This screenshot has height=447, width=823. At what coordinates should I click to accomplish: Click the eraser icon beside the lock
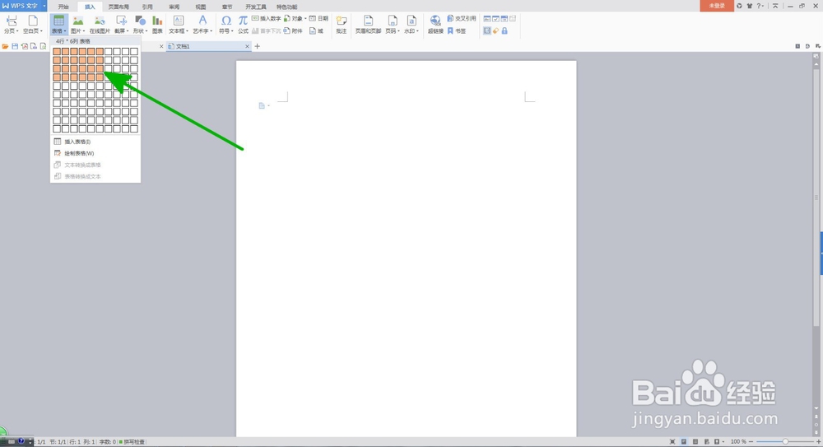(x=495, y=31)
